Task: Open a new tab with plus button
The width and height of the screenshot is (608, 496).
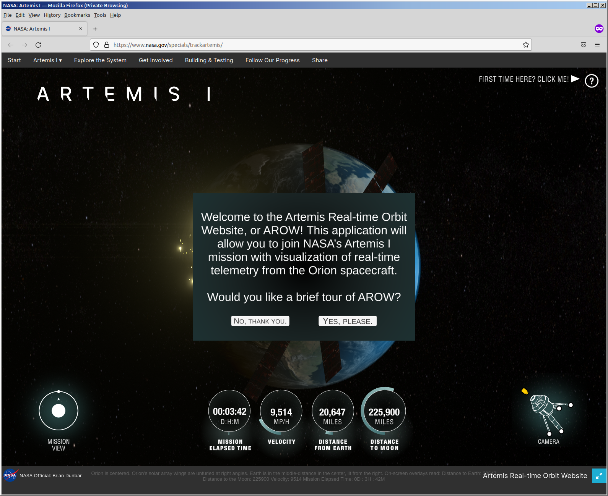Action: (x=95, y=29)
